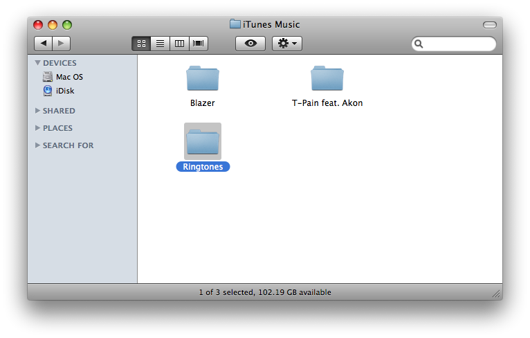Expand the SEARCH FOR section triangle

[37, 145]
